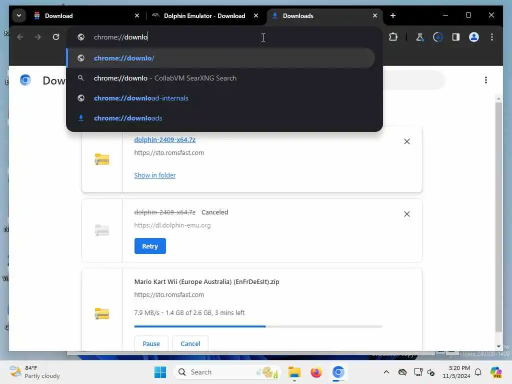Choose the CollabVM SearXNG Search suggestion
The width and height of the screenshot is (512, 384).
[220, 78]
